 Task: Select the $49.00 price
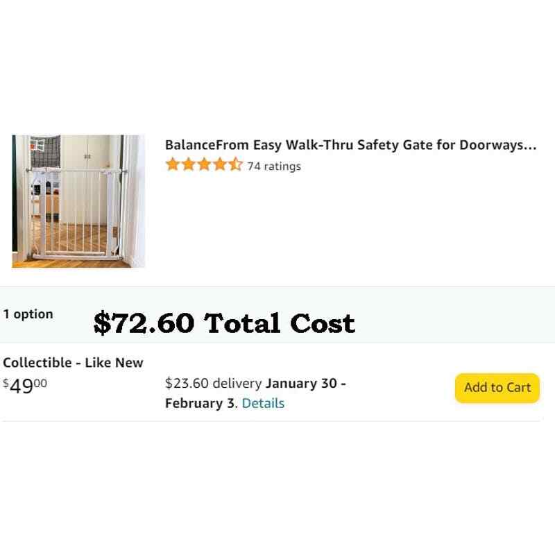coord(26,385)
